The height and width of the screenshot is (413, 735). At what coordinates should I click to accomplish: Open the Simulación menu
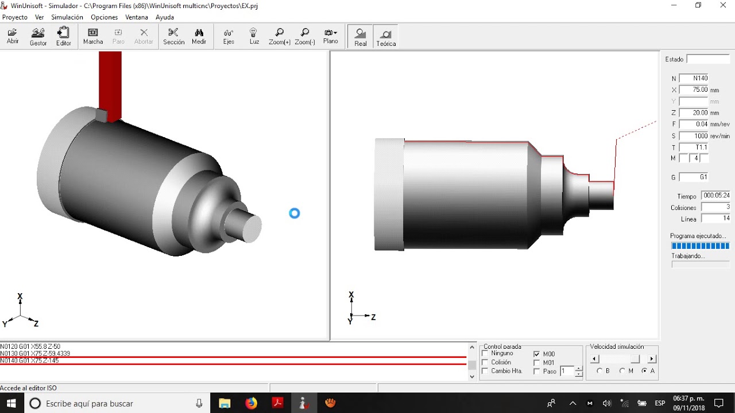(67, 17)
